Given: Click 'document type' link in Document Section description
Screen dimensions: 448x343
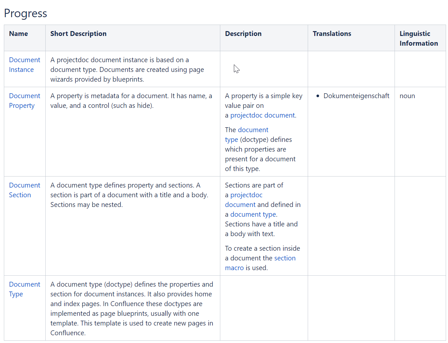Looking at the screenshot, I should tap(253, 214).
